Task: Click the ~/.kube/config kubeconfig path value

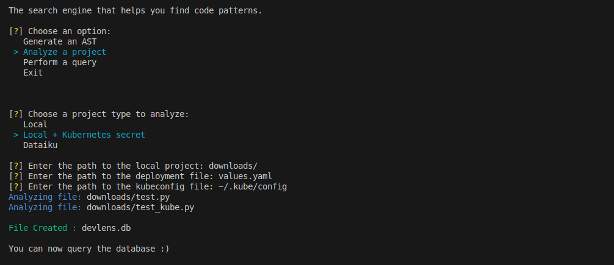Action: tap(253, 186)
